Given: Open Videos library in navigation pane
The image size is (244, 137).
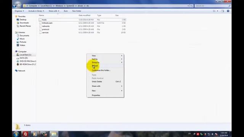Looking at the screenshot, I should (22, 45).
